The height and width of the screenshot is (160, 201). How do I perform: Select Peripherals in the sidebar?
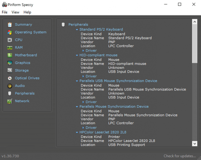[25, 93]
